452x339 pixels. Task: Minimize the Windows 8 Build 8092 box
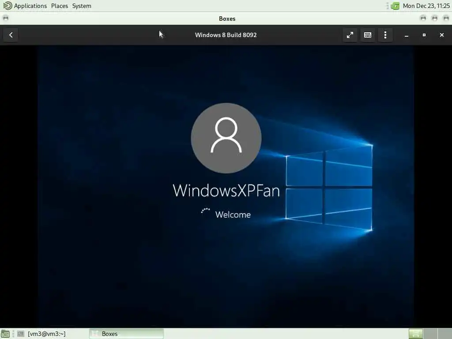(407, 35)
